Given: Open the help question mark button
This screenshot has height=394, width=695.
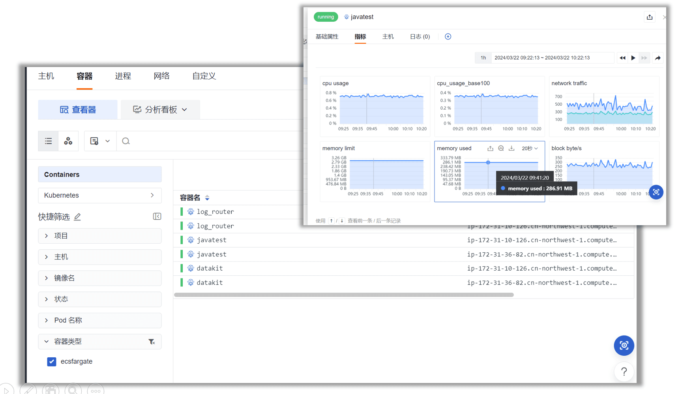Looking at the screenshot, I should point(624,372).
